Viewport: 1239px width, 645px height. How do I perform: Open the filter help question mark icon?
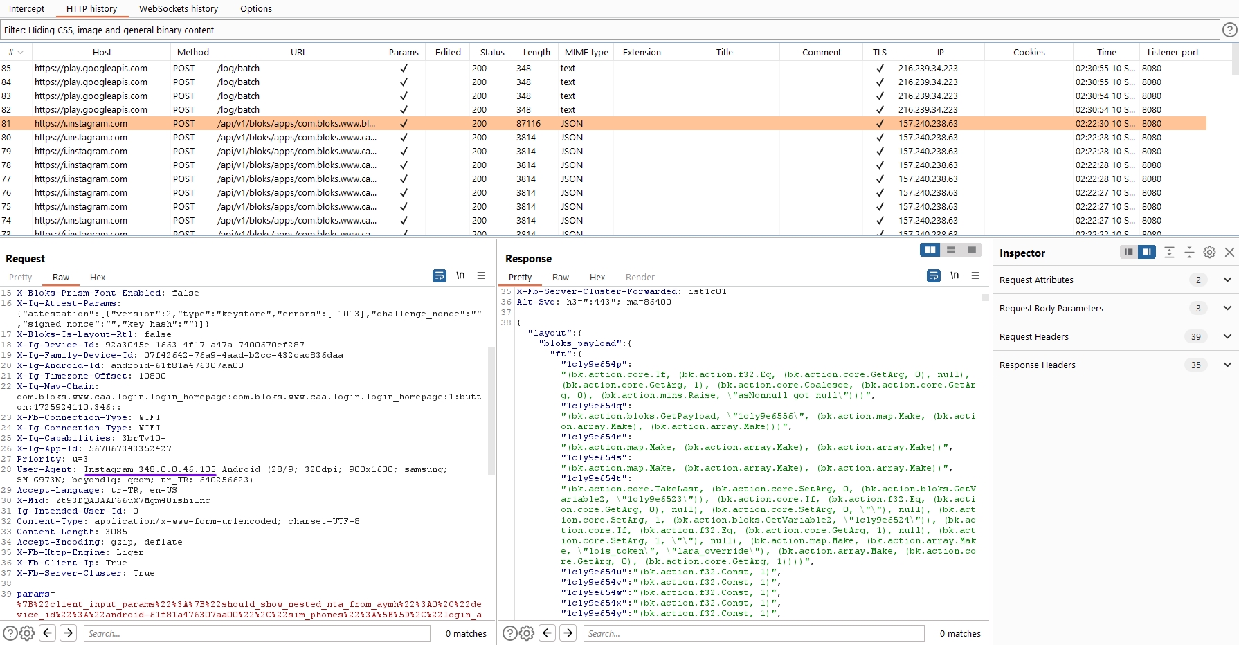pyautogui.click(x=1229, y=30)
